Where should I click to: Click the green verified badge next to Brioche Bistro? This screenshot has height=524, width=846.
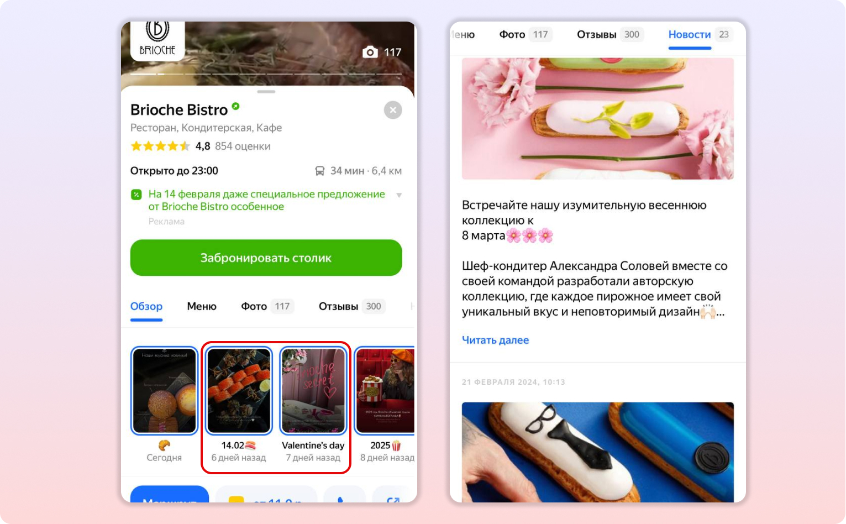point(235,106)
